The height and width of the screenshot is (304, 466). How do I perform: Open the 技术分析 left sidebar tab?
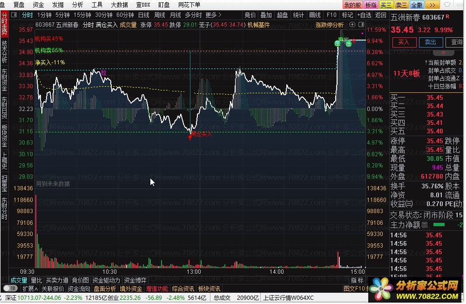(5, 51)
